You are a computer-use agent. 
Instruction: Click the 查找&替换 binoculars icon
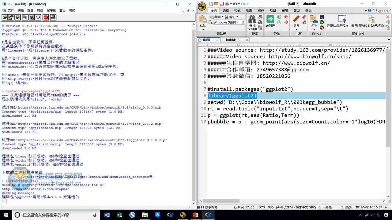(x=252, y=19)
